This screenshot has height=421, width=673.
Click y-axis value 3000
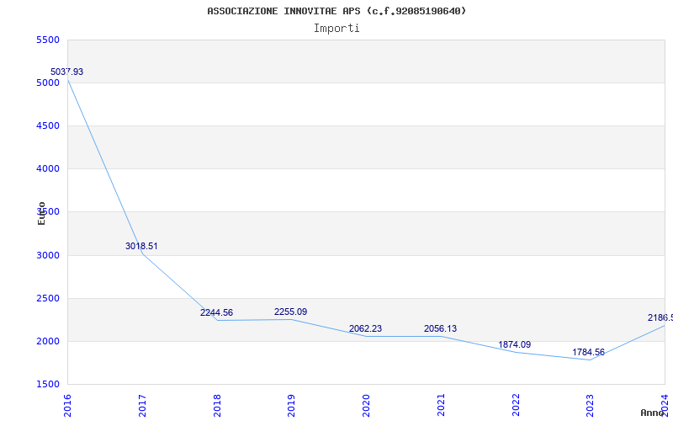(x=49, y=256)
